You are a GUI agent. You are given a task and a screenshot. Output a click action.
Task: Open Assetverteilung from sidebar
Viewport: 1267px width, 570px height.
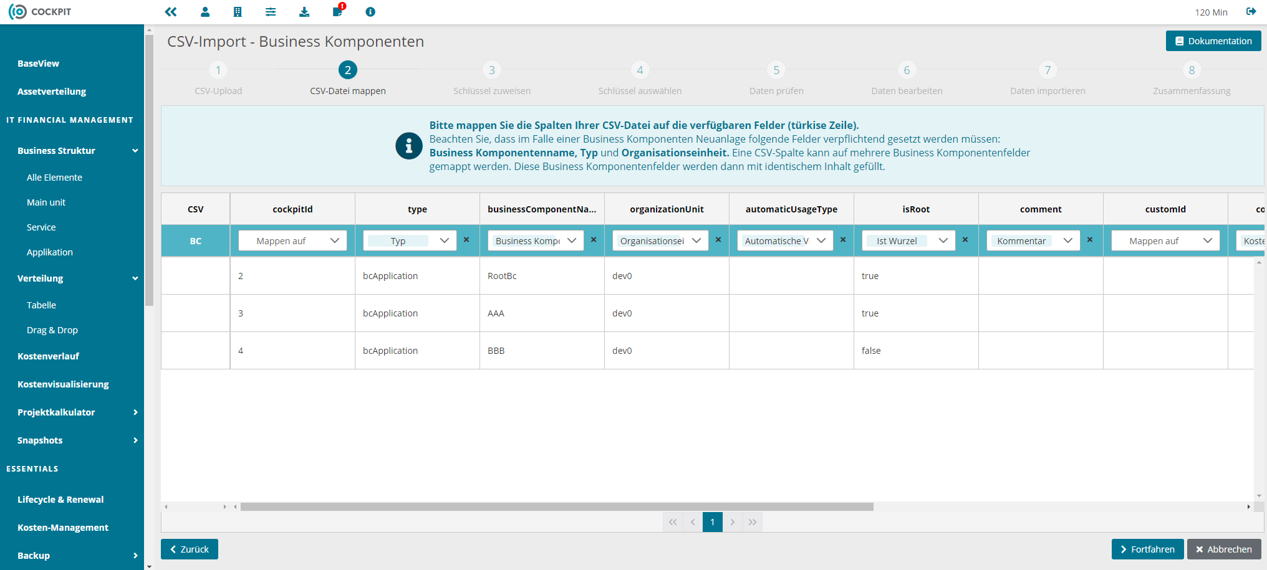pos(52,92)
